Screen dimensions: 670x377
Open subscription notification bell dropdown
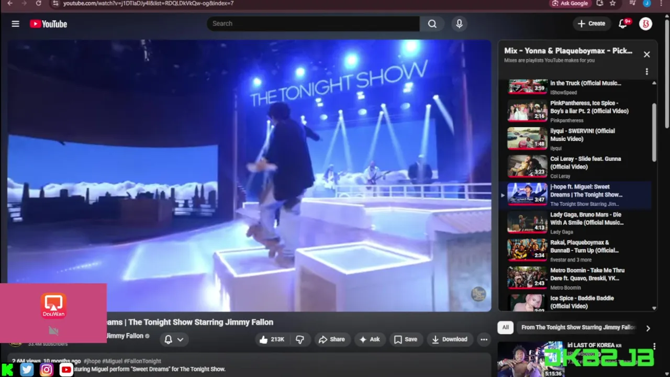tap(174, 339)
